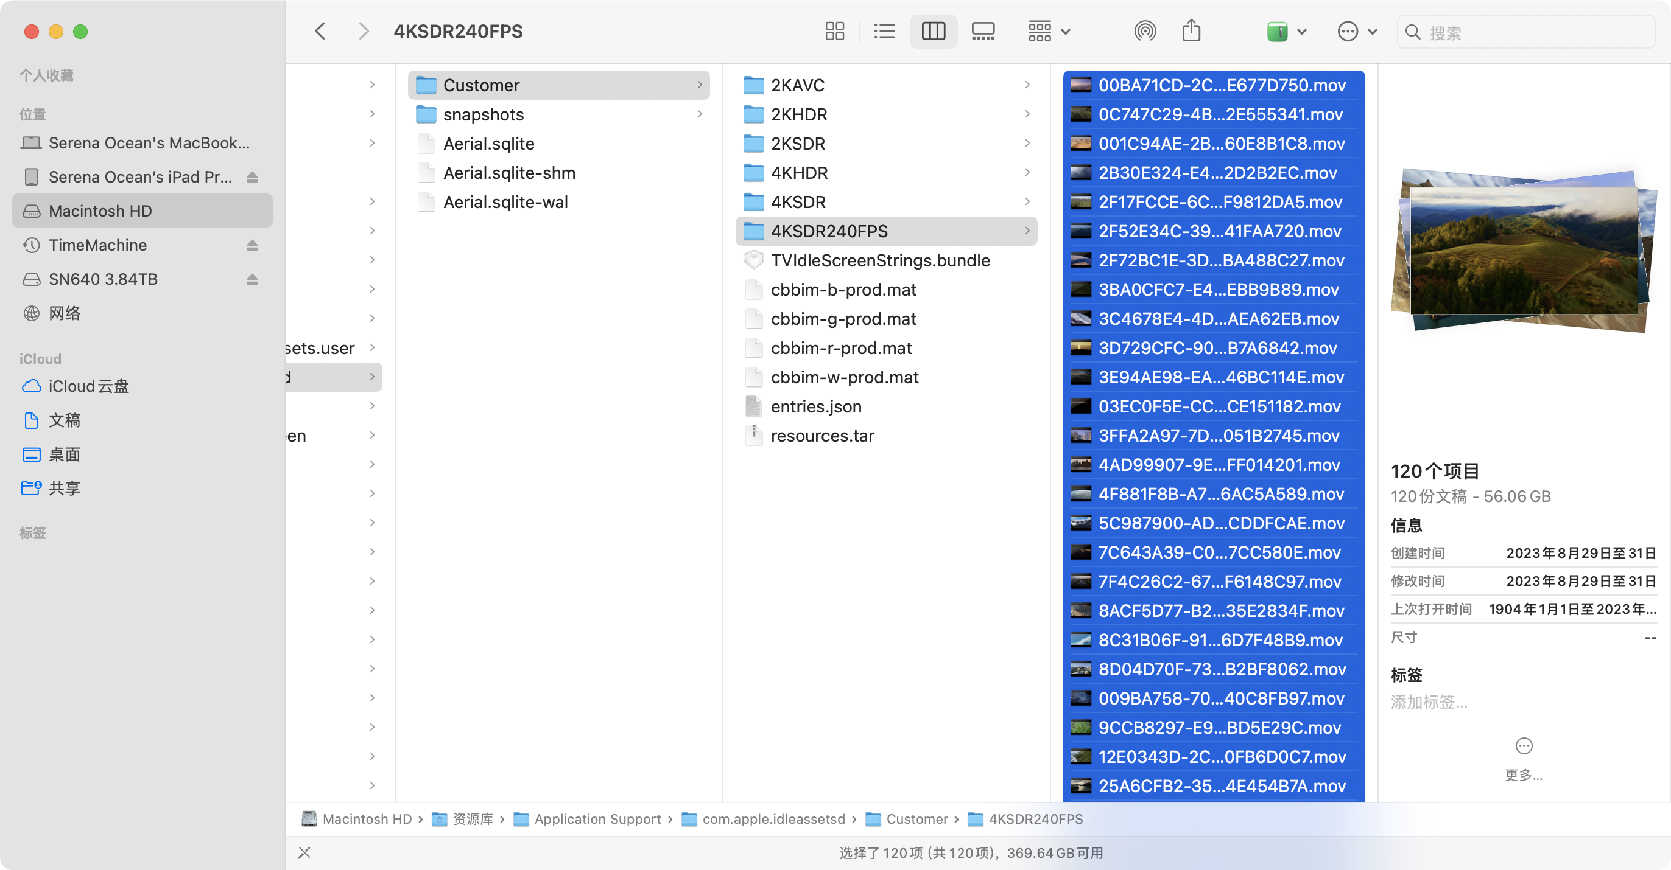1671x870 pixels.
Task: Open 网络 in the sidebar
Action: [65, 313]
